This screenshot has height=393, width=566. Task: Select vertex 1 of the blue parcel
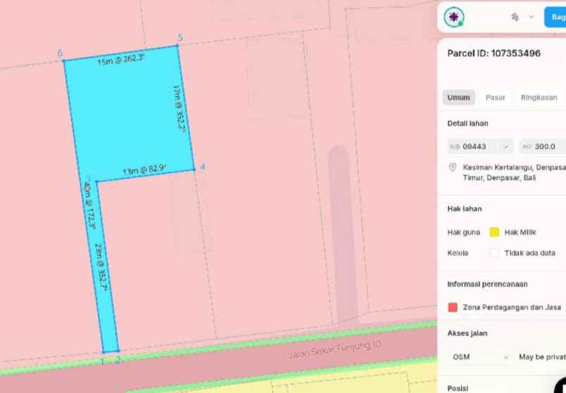point(103,352)
